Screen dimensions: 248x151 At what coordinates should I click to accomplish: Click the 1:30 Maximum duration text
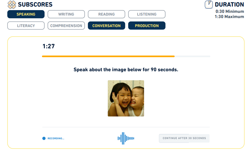pos(229,17)
